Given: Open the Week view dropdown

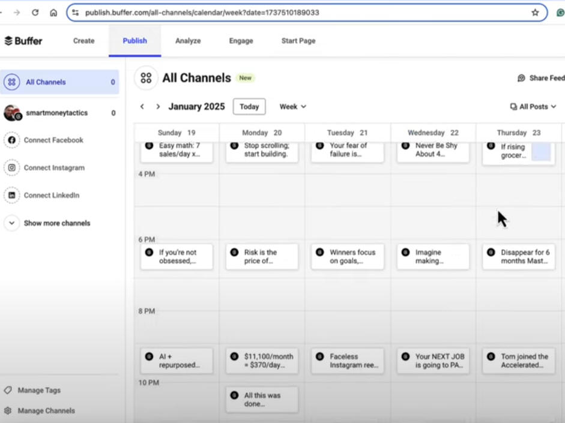Looking at the screenshot, I should (292, 107).
